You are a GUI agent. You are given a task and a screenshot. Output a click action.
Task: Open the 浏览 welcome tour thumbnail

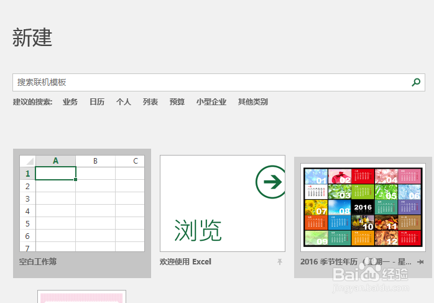(x=223, y=203)
